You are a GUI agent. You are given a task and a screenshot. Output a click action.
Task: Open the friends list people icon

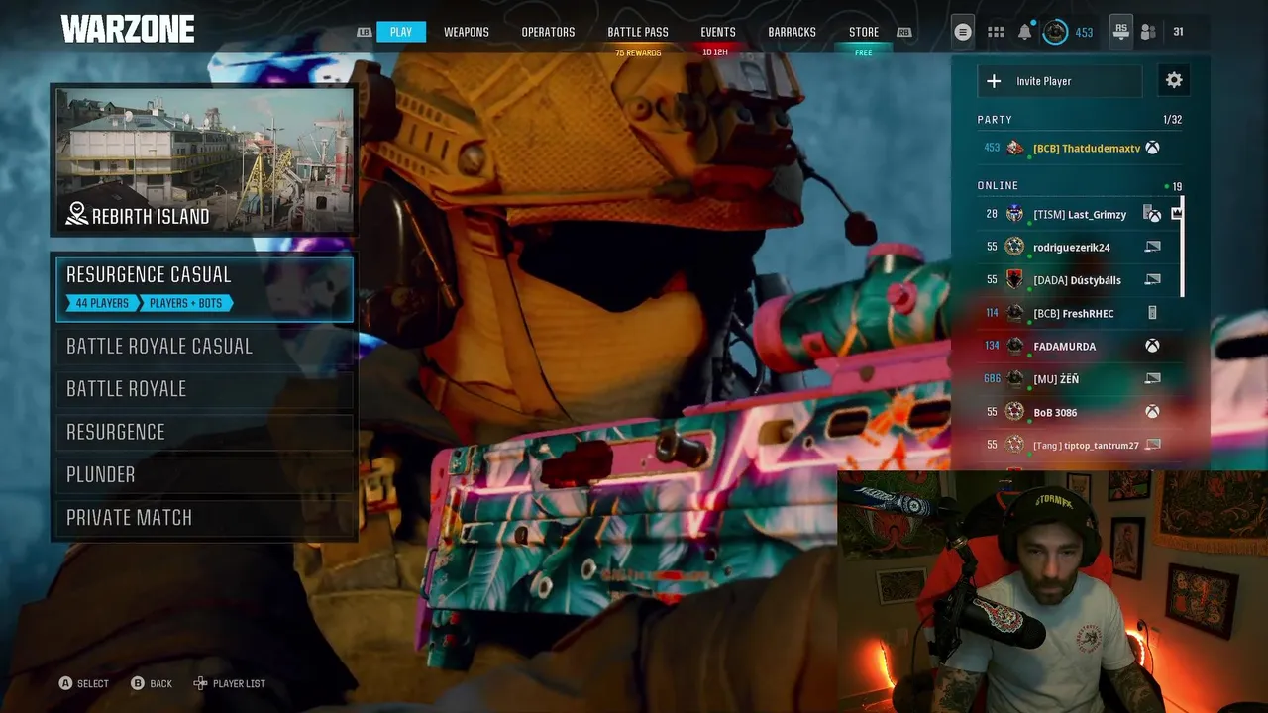(1148, 32)
